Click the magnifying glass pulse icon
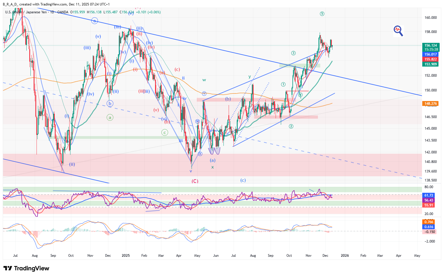Screen dimensions: 444x277 pyautogui.click(x=398, y=30)
